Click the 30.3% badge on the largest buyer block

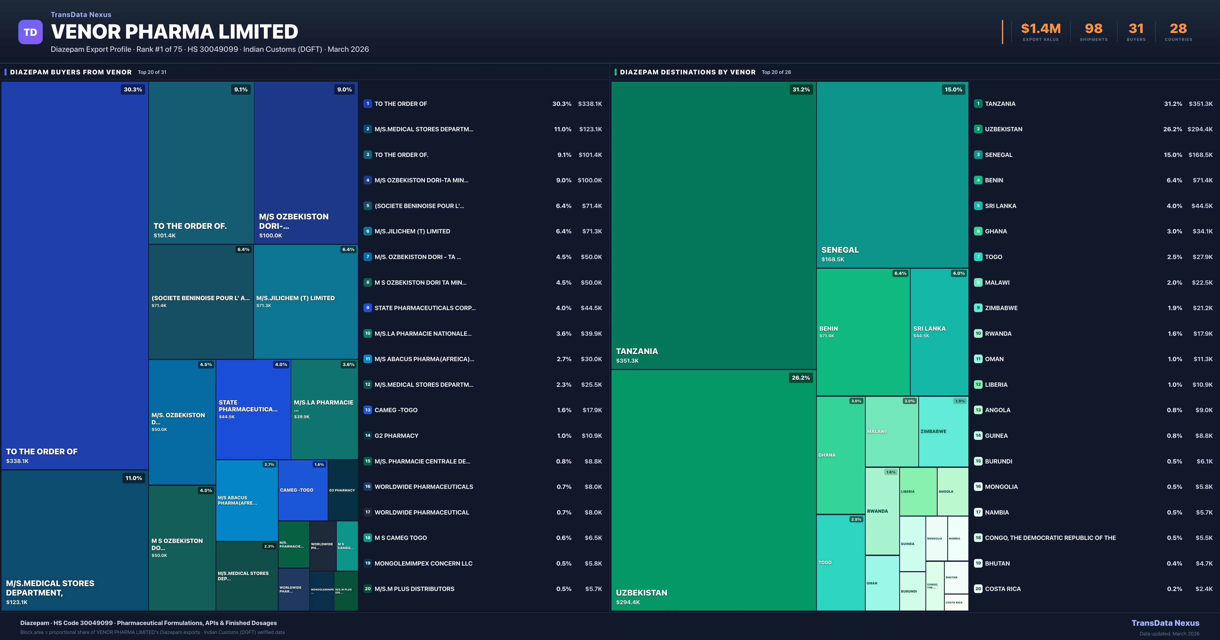[x=132, y=89]
